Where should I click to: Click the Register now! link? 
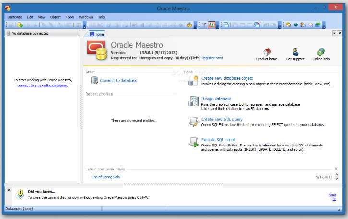pos(212,58)
